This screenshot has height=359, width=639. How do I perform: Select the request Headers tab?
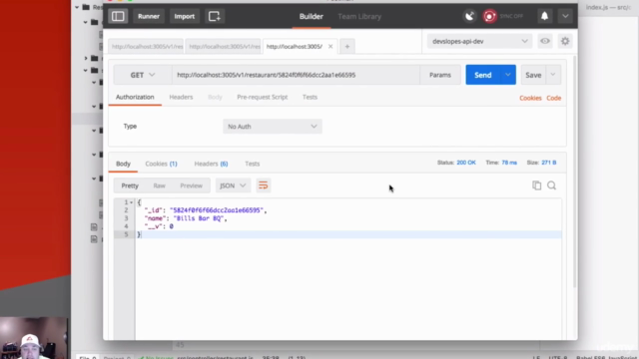coord(181,97)
